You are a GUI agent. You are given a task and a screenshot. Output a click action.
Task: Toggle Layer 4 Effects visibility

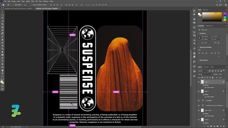tap(203, 85)
